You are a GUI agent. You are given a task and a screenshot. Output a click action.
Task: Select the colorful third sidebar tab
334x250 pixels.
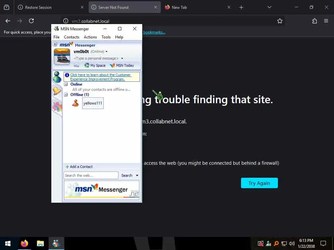[x=57, y=106]
